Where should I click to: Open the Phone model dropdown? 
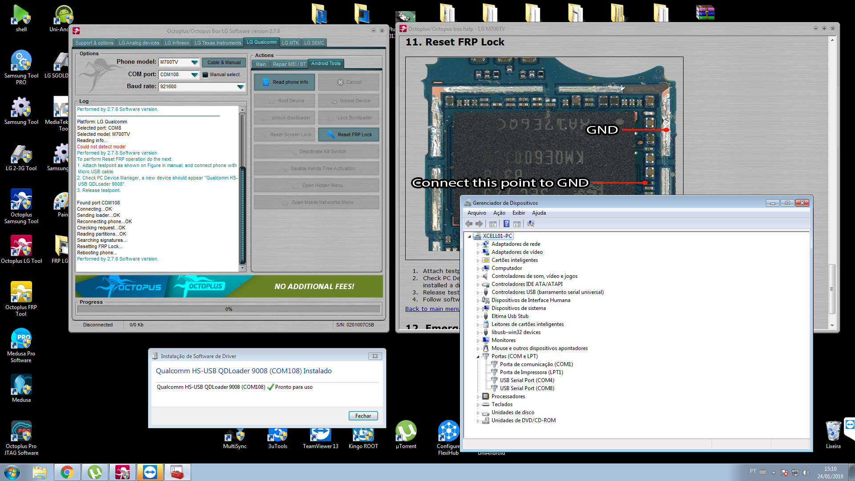(x=195, y=62)
